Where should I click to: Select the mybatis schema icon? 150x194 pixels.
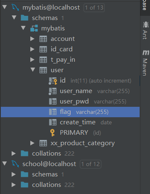point(34,28)
